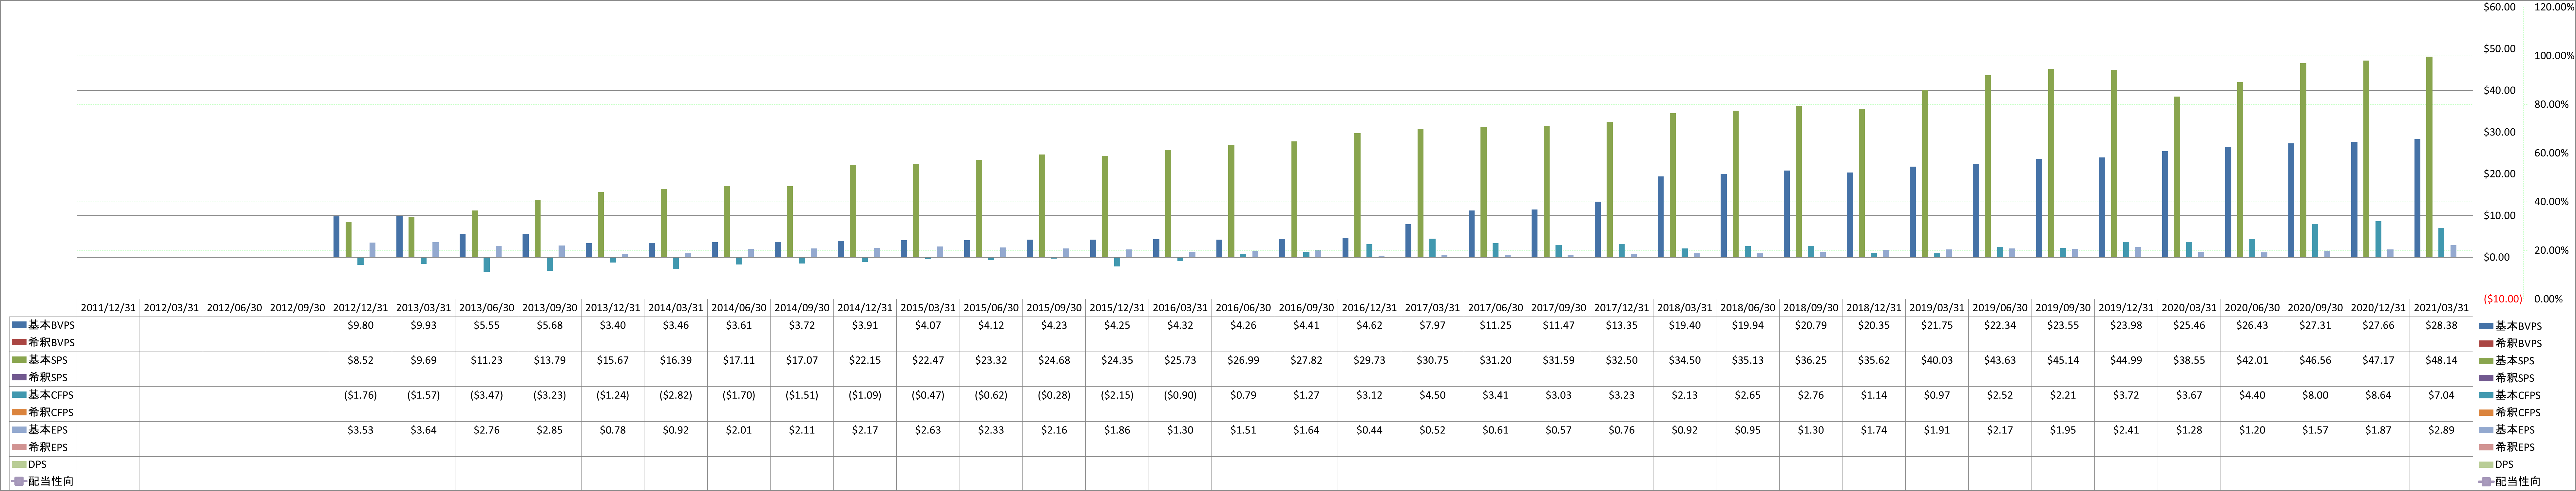
Task: Click the $4.32 BVPS cell for 2016/03/31
Action: click(x=1180, y=325)
